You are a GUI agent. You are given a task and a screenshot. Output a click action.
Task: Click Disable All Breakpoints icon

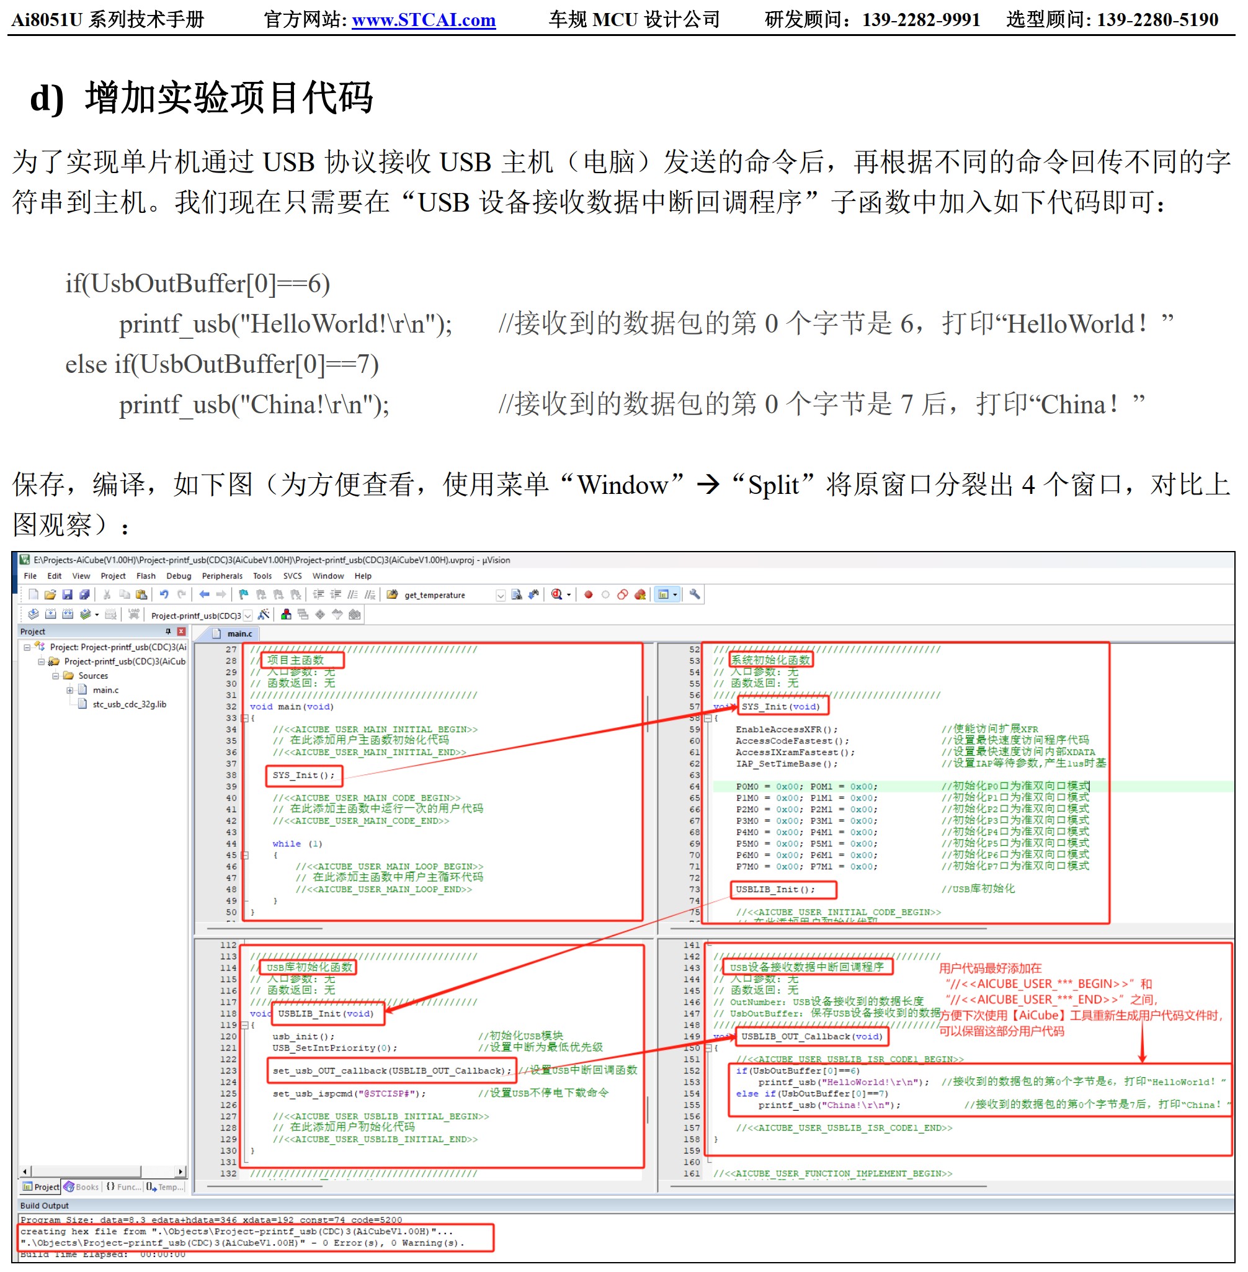623,594
